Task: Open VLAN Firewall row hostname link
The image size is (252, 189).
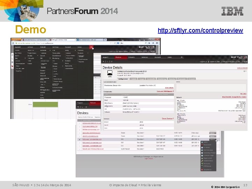Action: point(93,149)
